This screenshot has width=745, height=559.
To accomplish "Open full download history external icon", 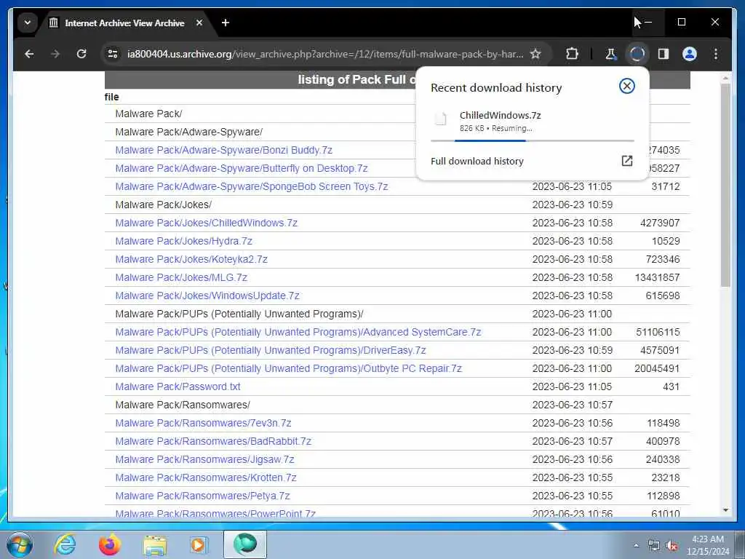I will coord(627,161).
